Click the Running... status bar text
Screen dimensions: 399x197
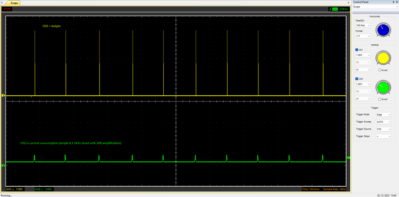6,195
